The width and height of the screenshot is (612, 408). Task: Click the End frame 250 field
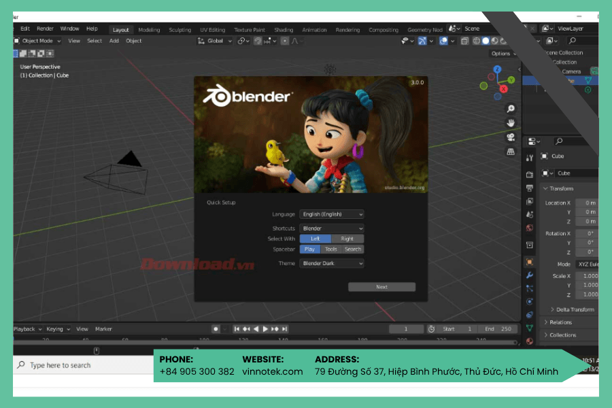coord(499,329)
